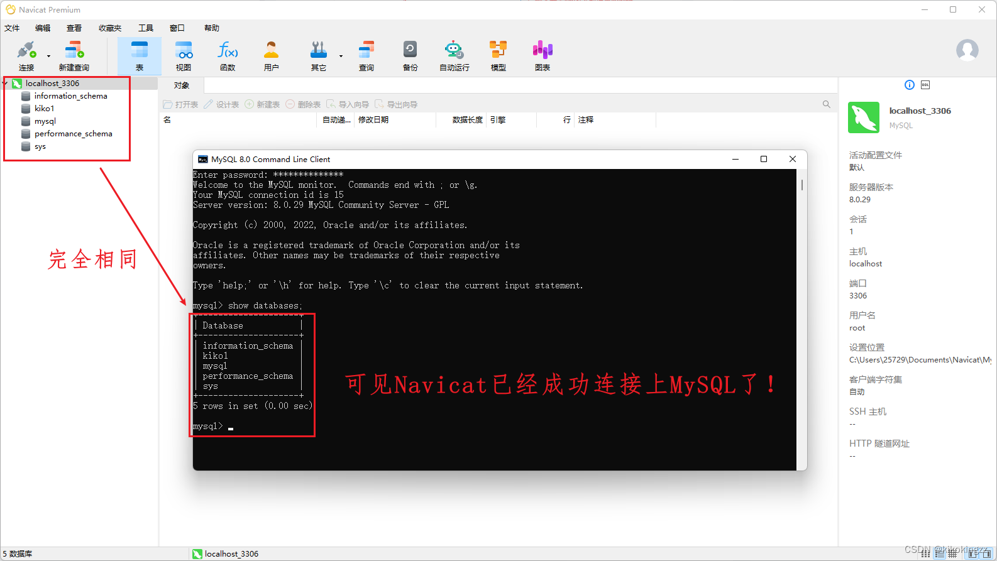Click the 8.0.29 server version value
Image resolution: width=997 pixels, height=561 pixels.
[x=860, y=200]
